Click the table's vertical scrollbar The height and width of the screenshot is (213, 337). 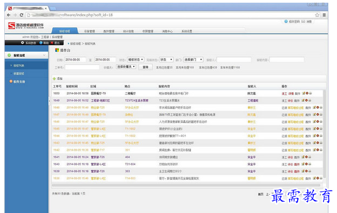[x=325, y=134]
